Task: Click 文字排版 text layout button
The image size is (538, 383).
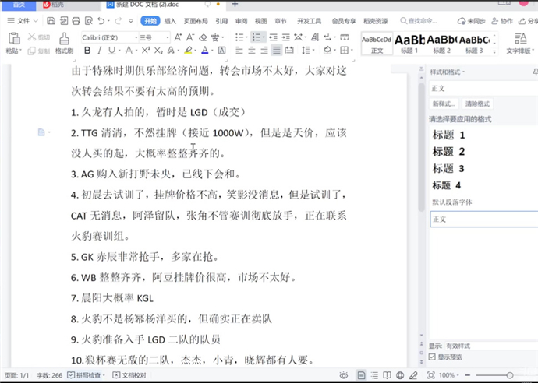Action: coord(520,43)
